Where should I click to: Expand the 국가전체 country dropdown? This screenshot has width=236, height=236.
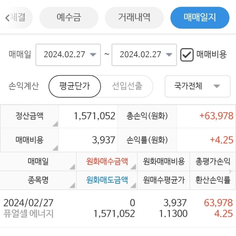coord(198,86)
